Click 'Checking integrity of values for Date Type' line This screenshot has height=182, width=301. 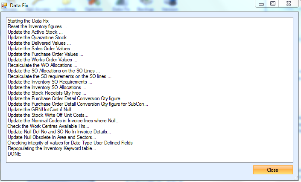(70, 143)
